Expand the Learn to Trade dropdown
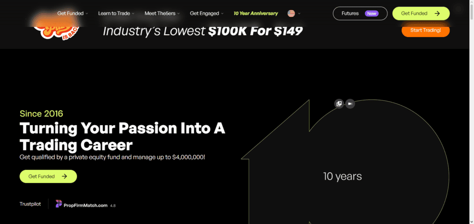 pos(116,13)
